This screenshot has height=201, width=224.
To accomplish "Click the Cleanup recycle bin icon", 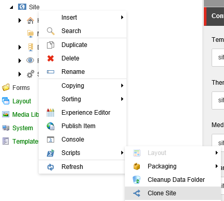I will pyautogui.click(x=137, y=180).
